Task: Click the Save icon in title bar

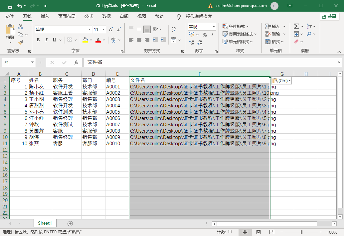Action: pyautogui.click(x=10, y=6)
